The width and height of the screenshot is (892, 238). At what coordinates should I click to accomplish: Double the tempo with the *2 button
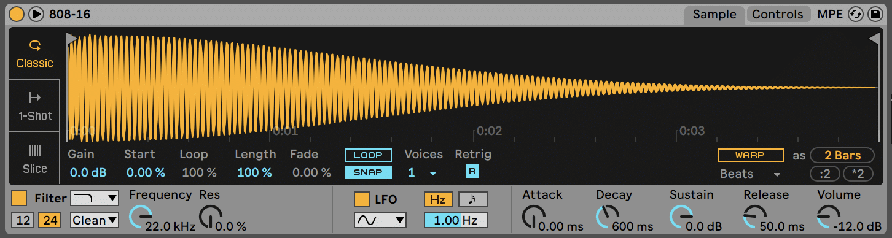point(858,174)
